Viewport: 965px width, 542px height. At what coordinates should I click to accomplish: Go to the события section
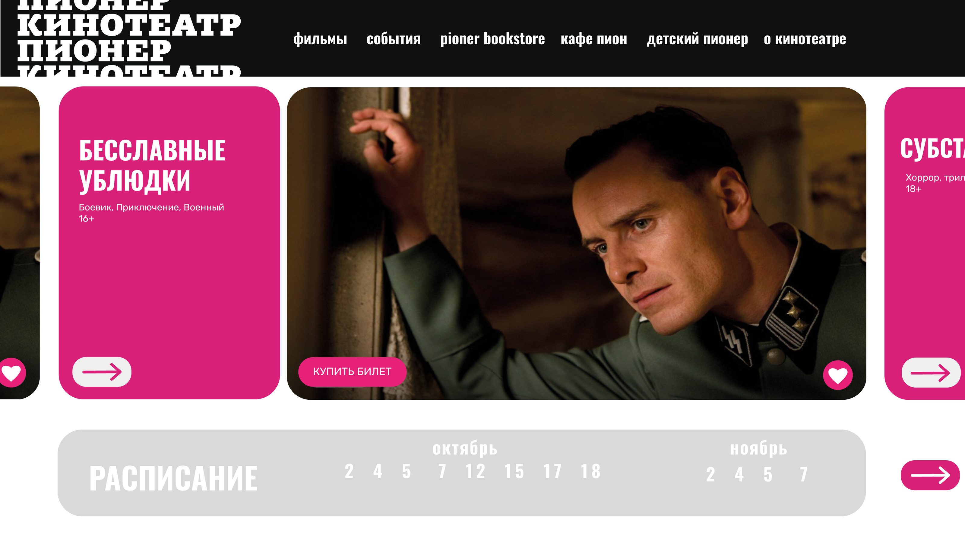tap(393, 39)
